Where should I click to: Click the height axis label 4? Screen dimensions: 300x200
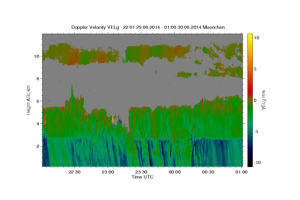(38, 124)
